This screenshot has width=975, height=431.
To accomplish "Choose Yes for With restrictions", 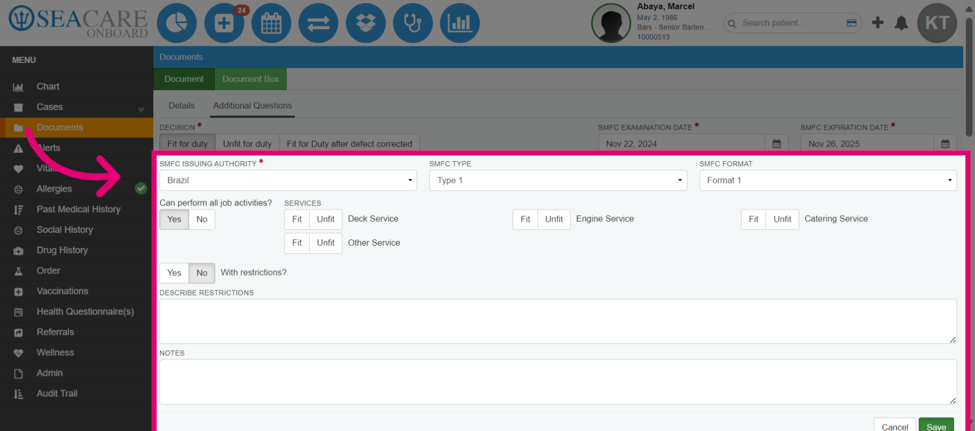I will [174, 273].
